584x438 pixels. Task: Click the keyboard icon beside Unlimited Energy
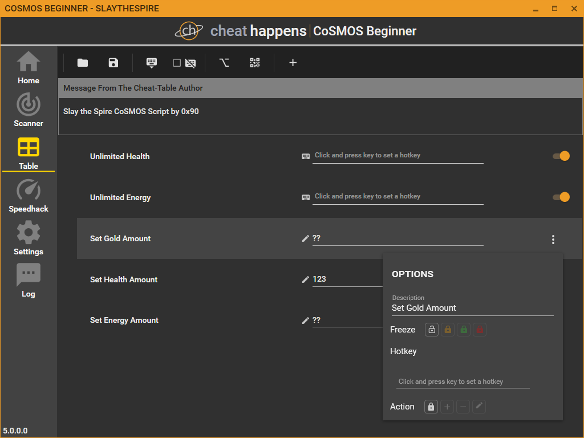click(306, 197)
